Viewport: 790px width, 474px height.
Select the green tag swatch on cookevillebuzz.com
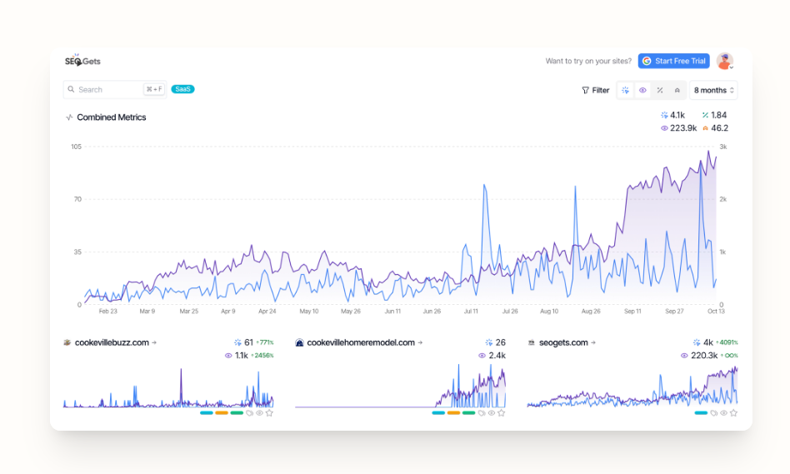237,413
